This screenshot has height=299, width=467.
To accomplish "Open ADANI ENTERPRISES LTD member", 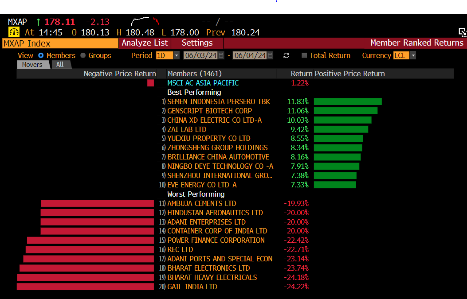I will tap(206, 222).
